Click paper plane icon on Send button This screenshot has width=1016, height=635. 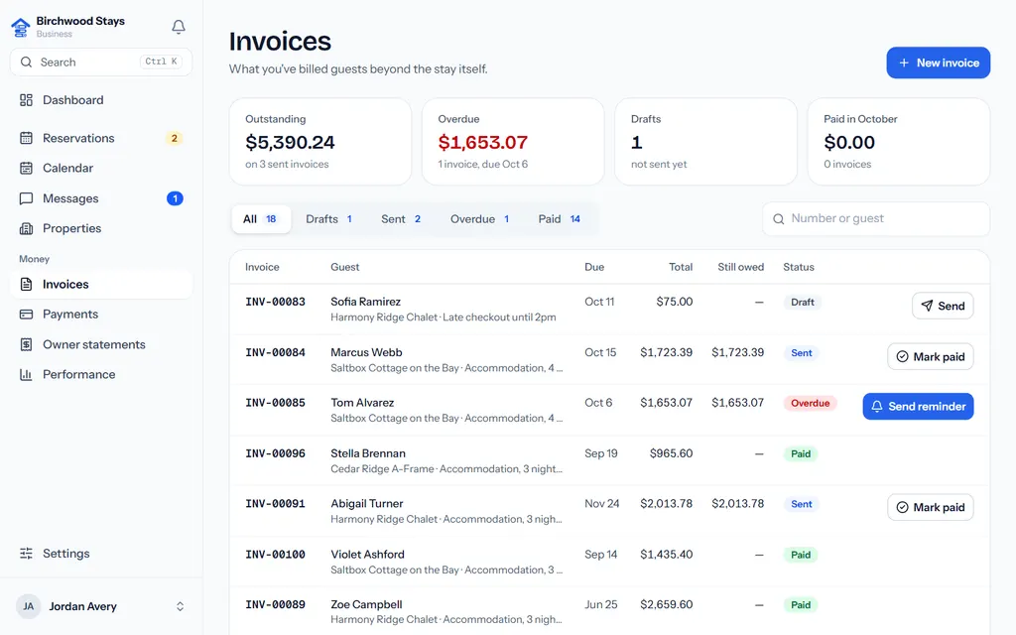click(x=928, y=306)
